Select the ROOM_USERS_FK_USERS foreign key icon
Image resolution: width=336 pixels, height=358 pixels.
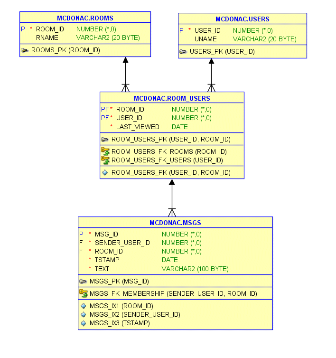pos(105,160)
